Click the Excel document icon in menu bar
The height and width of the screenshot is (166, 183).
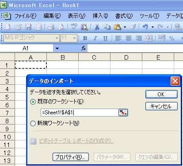pyautogui.click(x=8, y=16)
